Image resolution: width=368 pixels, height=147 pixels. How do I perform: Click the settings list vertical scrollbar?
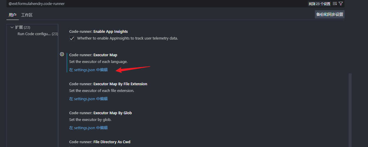click(x=350, y=108)
